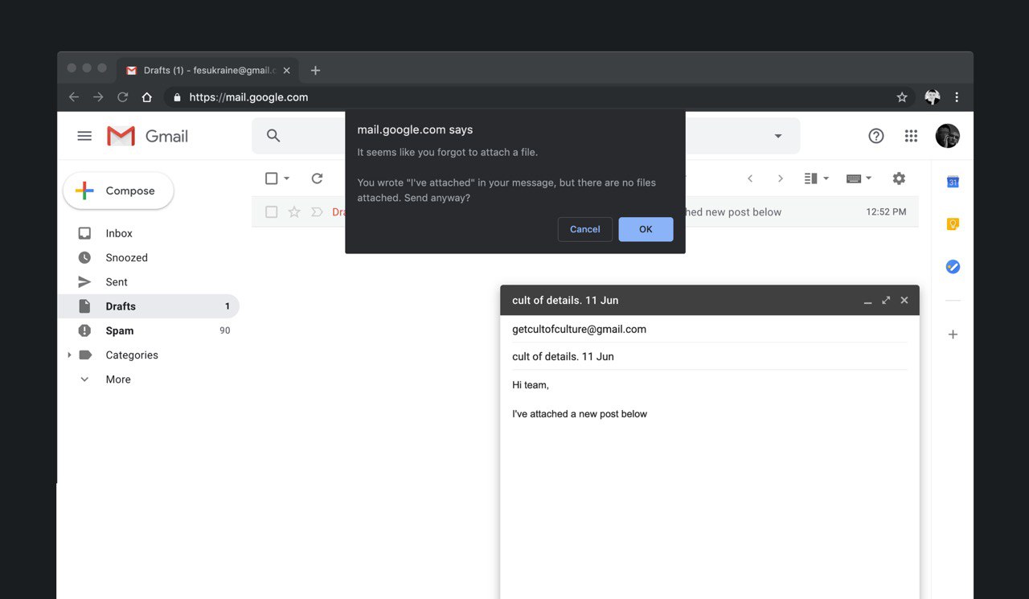Open the Google apps grid

(x=911, y=136)
